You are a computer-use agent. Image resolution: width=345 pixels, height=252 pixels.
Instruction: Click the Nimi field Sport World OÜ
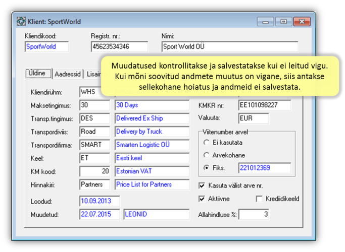(230, 47)
